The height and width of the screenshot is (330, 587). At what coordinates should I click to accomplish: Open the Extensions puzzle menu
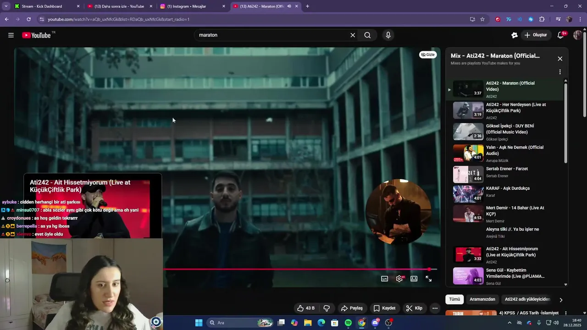542,19
